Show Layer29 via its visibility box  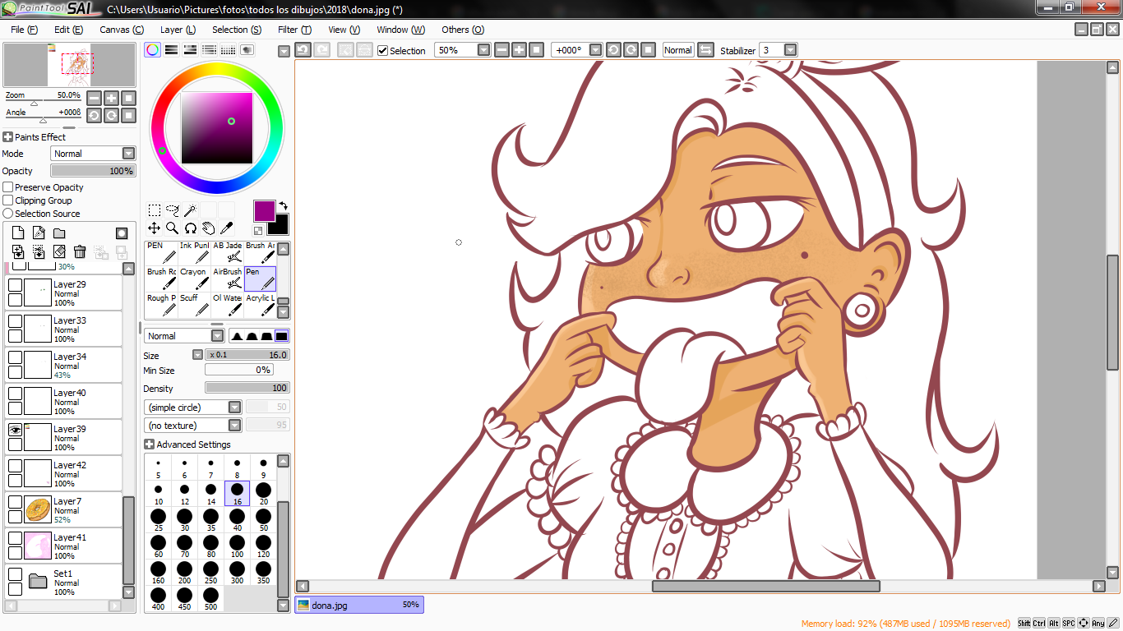pos(15,285)
